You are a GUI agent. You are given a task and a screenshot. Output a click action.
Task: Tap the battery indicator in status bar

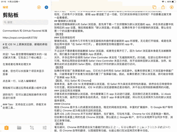pos(174,2)
